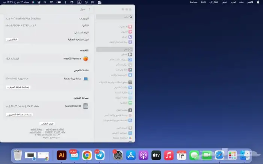
Task: Open the نافذة menu
Action: point(204,2)
